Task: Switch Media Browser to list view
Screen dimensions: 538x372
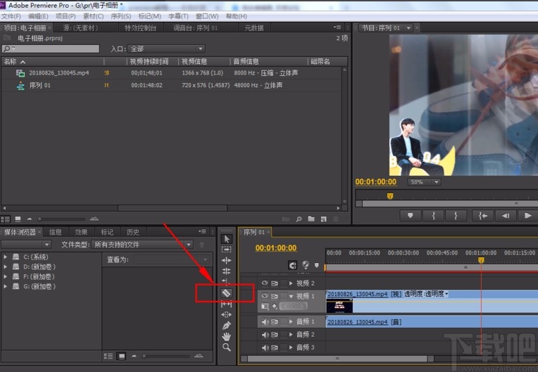Action: tap(108, 357)
